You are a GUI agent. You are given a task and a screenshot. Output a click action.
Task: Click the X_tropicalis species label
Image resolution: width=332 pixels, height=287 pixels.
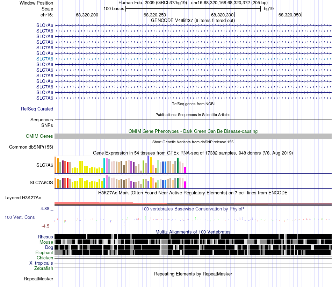[41, 263]
